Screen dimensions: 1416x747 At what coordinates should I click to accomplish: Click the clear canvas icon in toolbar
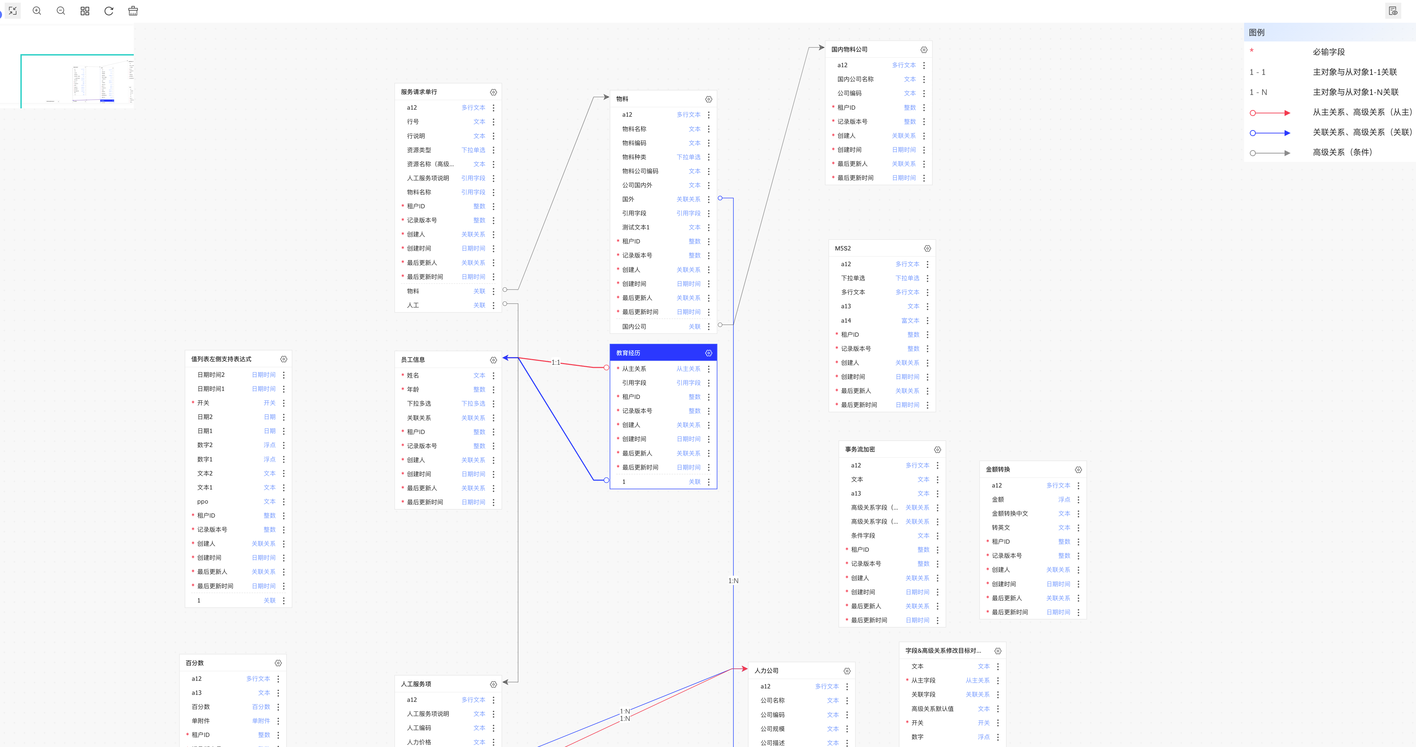[x=133, y=11]
